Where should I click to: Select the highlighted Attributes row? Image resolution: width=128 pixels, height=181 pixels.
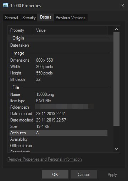tap(59, 133)
